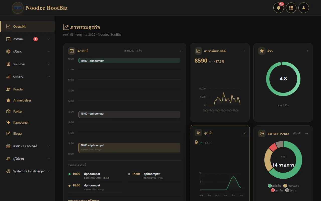Click the bar chart icon beside รายงาน
The width and height of the screenshot is (321, 201).
8,77
